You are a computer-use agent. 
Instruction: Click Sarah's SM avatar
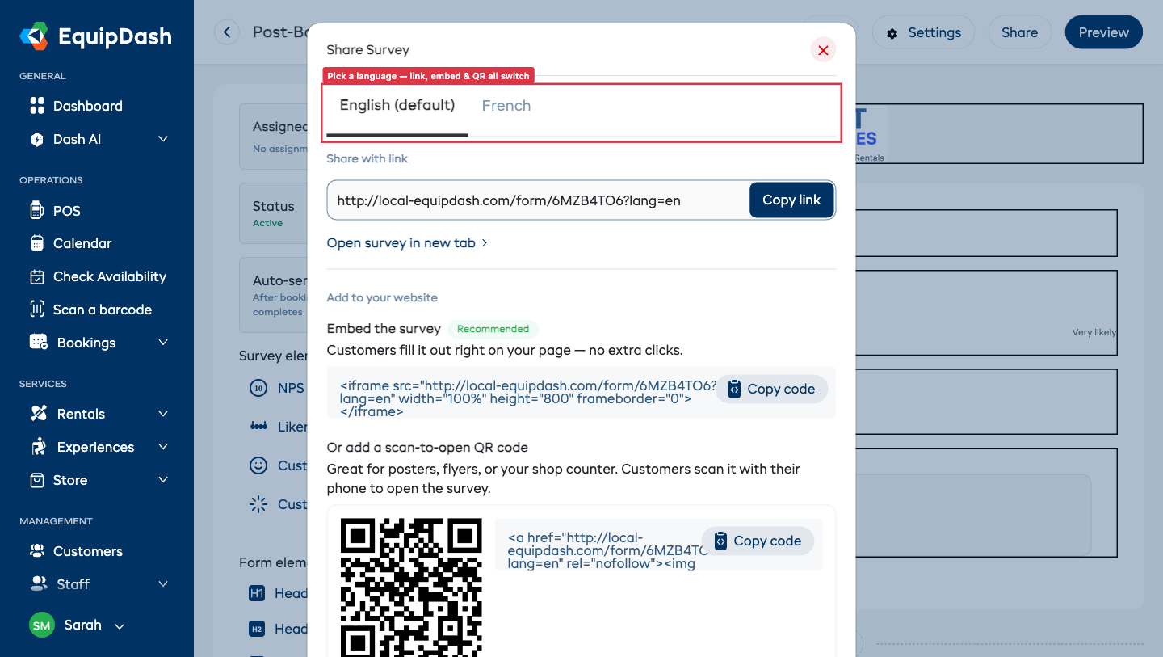click(42, 625)
